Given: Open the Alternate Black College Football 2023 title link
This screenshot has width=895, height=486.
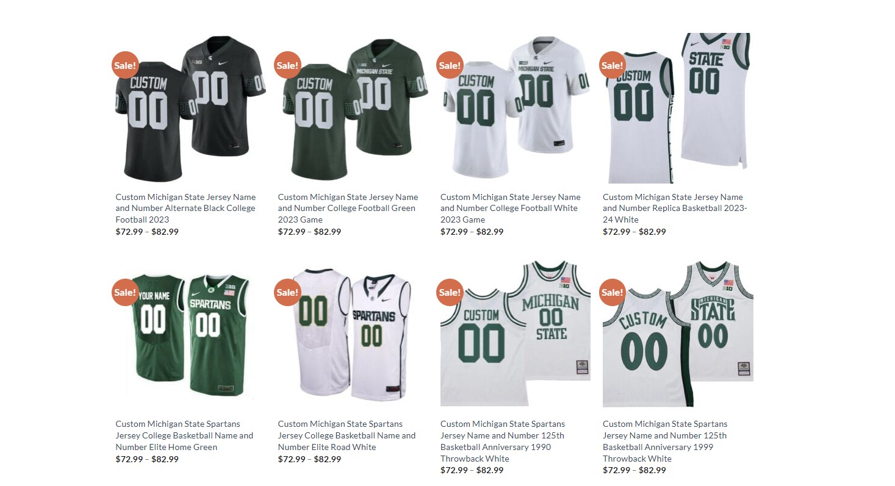Looking at the screenshot, I should (185, 208).
